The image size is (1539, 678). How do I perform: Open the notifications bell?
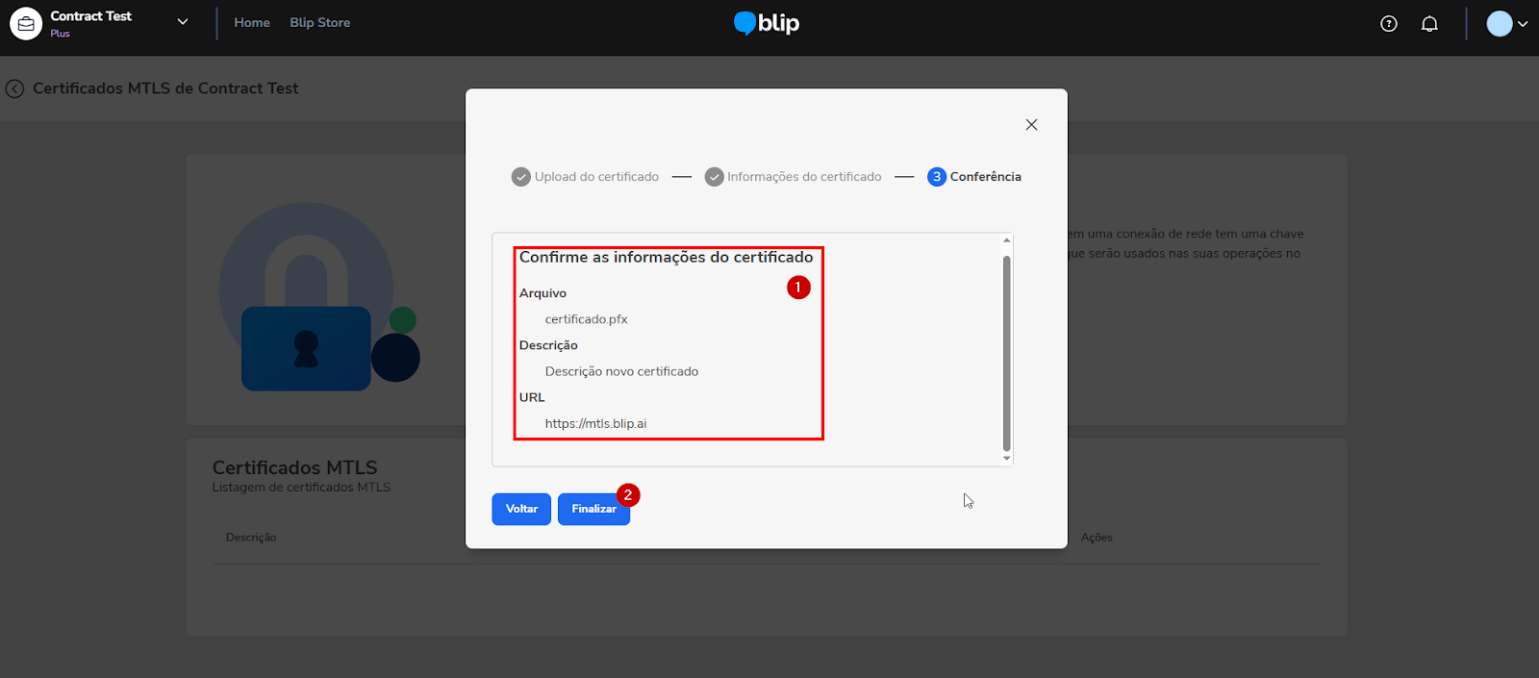(1429, 24)
